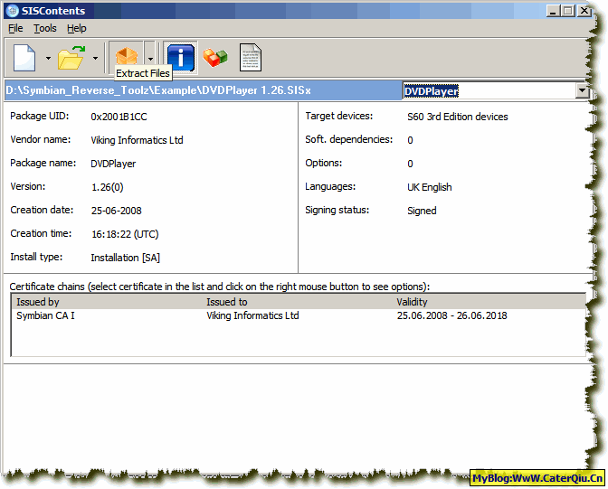Click the S60 3rd Edition devices text
608x489 pixels.
point(458,117)
